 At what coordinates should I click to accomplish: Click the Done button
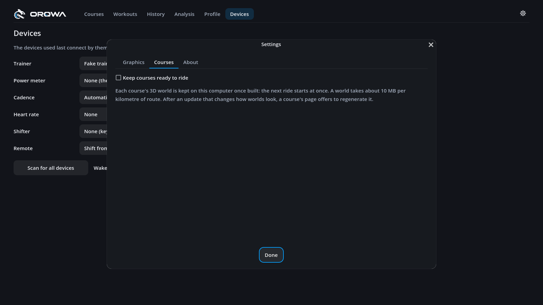pos(271,255)
